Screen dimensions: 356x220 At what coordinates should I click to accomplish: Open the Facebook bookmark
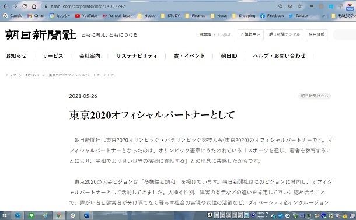[272, 16]
